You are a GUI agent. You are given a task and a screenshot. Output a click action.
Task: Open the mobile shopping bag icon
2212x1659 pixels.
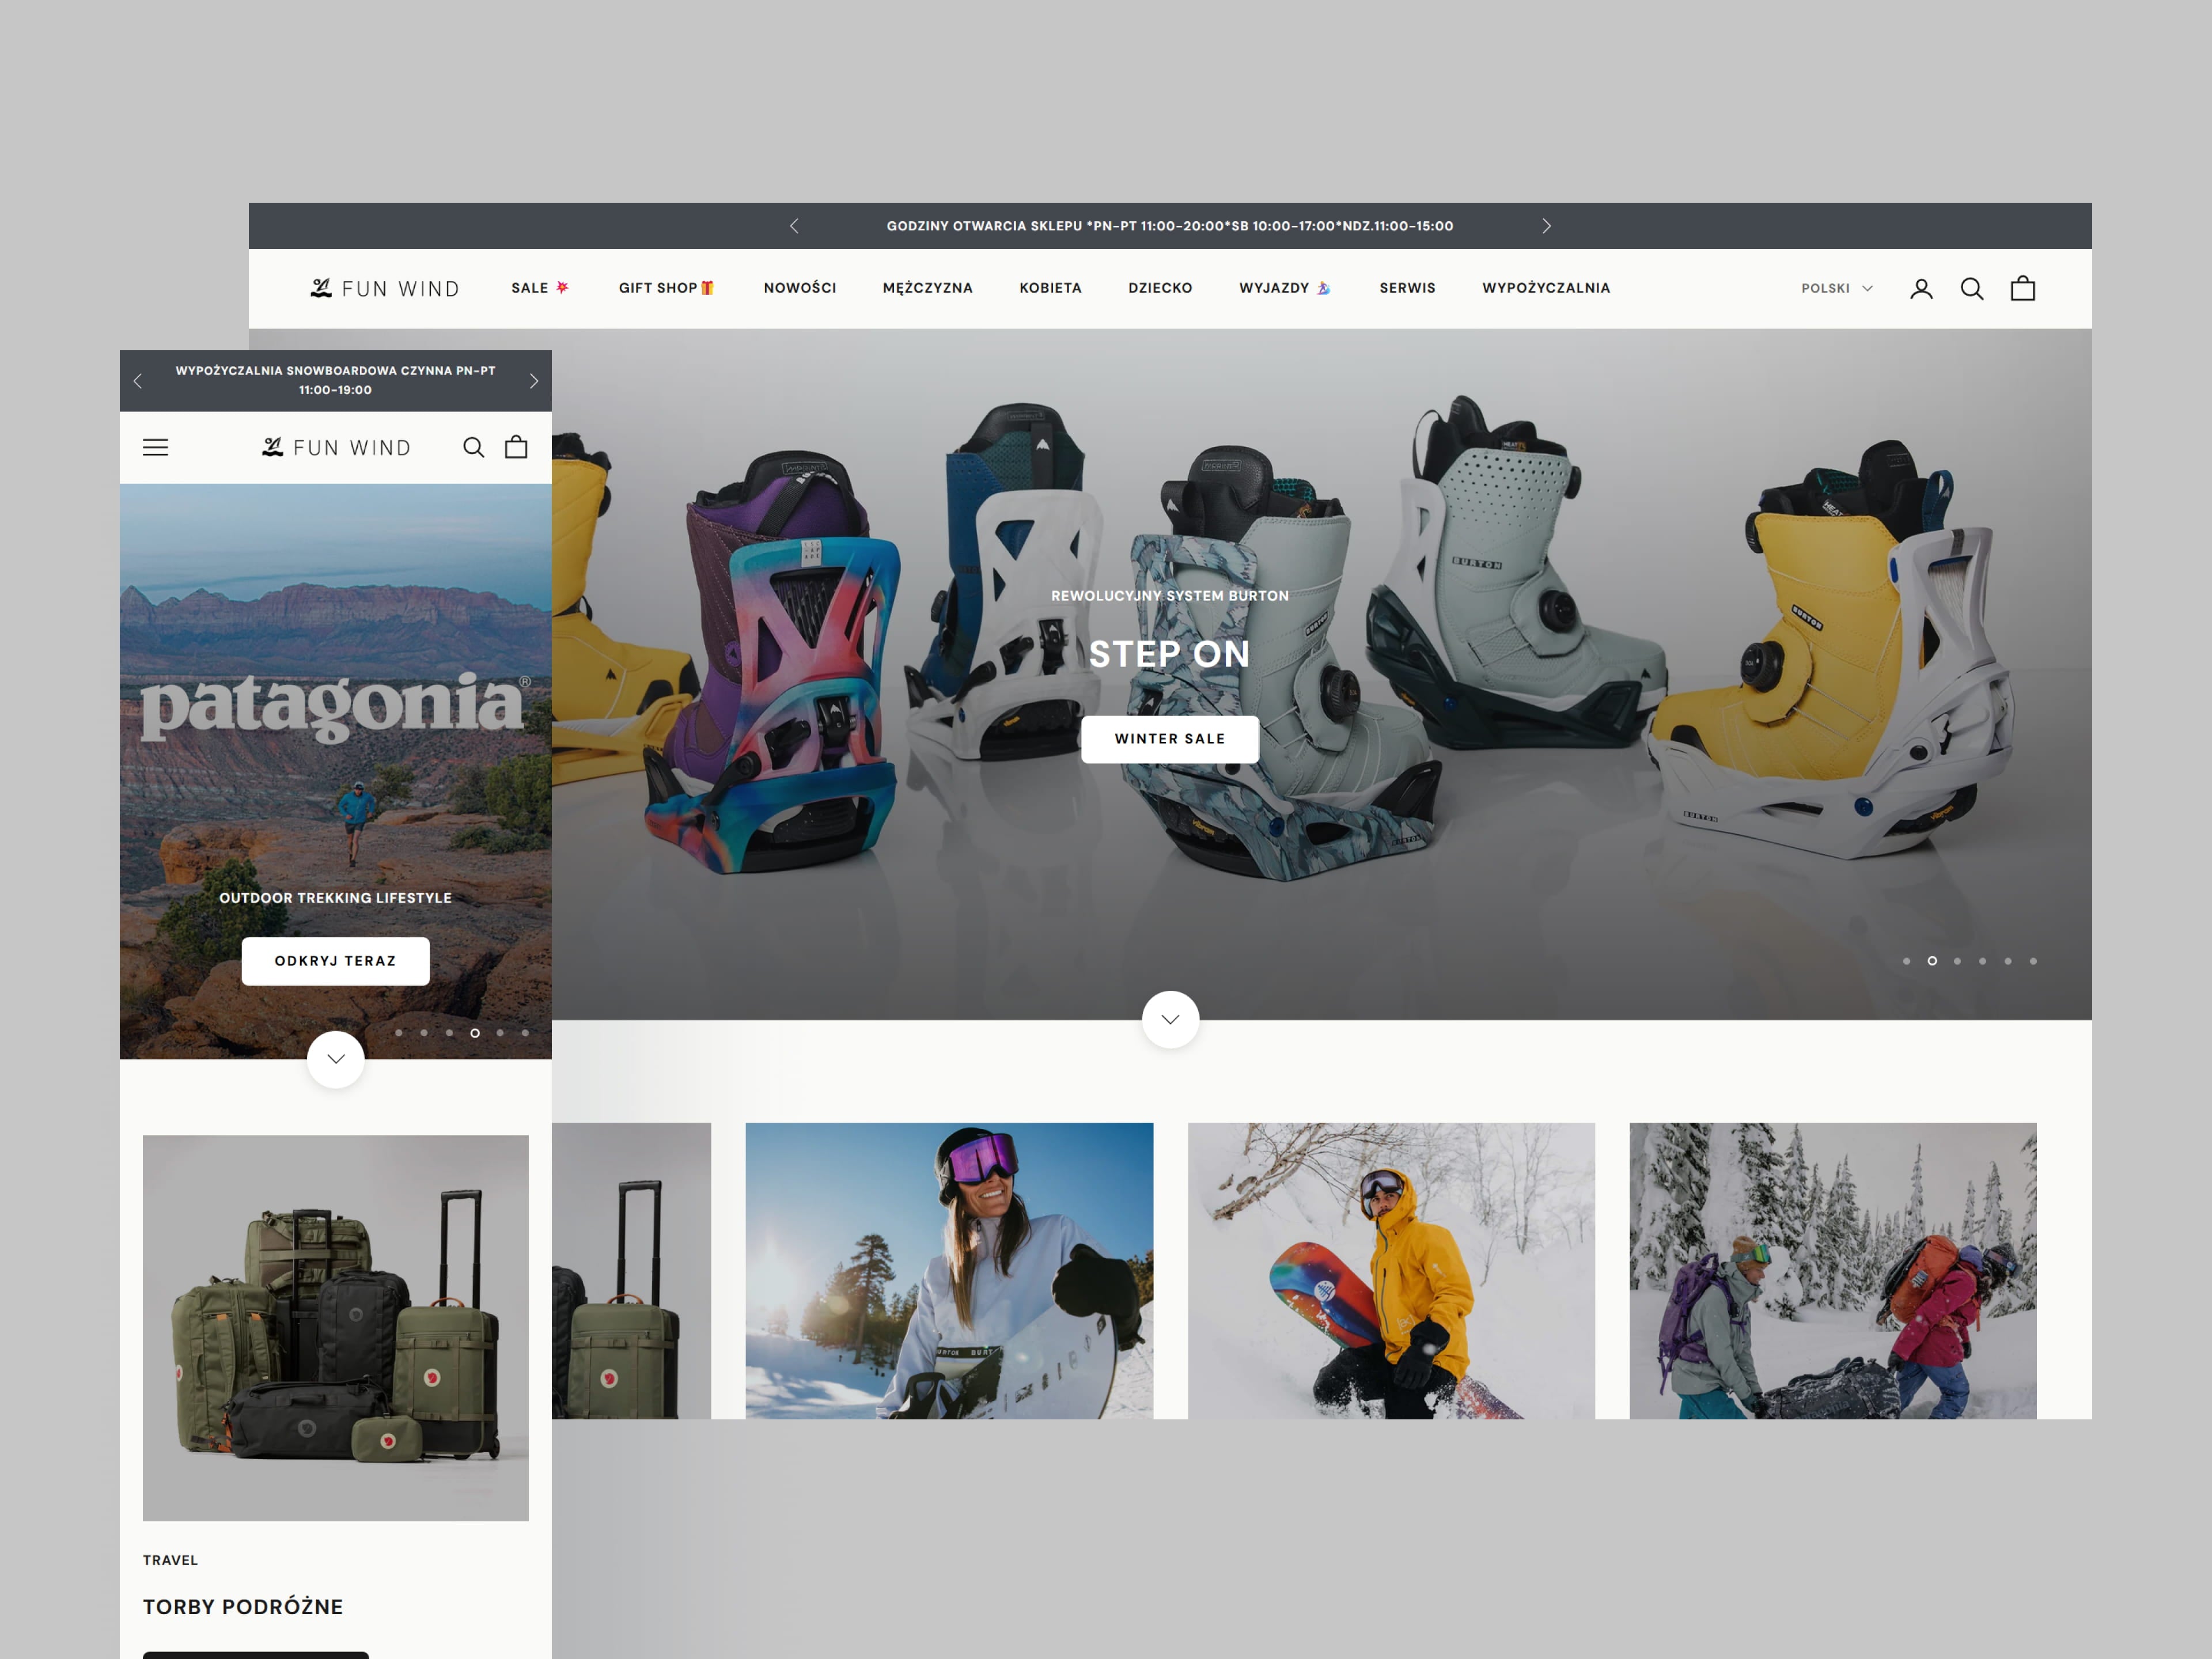(516, 447)
